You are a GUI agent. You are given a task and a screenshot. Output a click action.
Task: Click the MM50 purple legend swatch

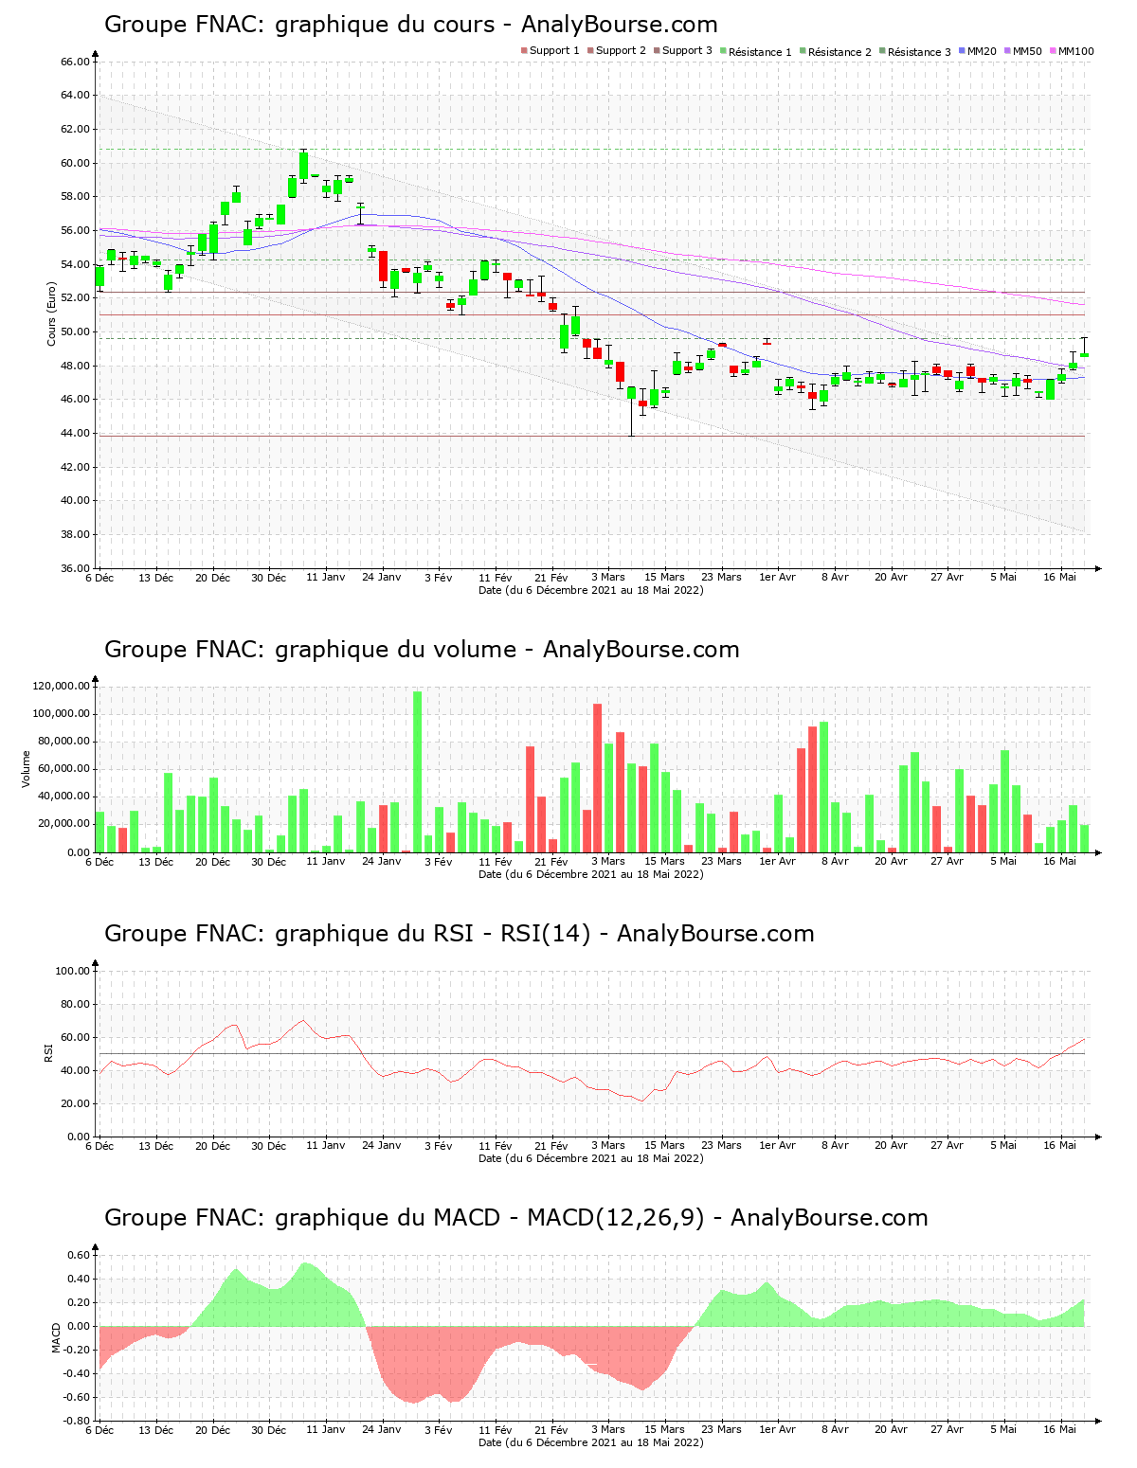tap(1008, 50)
